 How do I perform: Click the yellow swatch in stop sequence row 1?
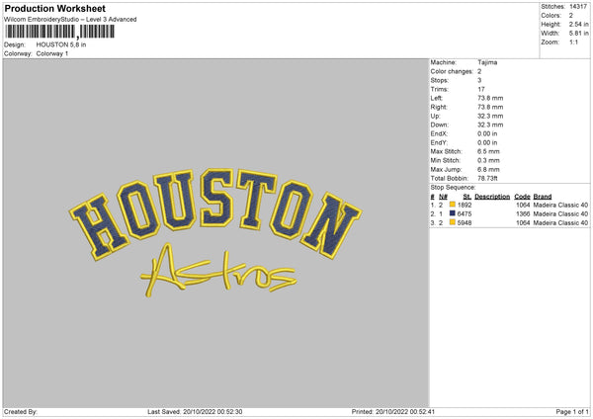(x=453, y=205)
